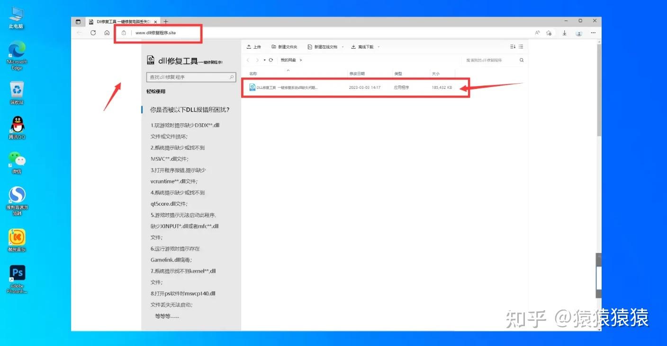Click the 查找dll修复程序 search box

[x=191, y=77]
